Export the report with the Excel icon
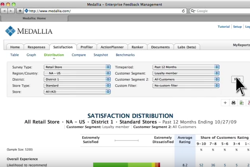Screen dimensions: 250x167 pos(242,103)
